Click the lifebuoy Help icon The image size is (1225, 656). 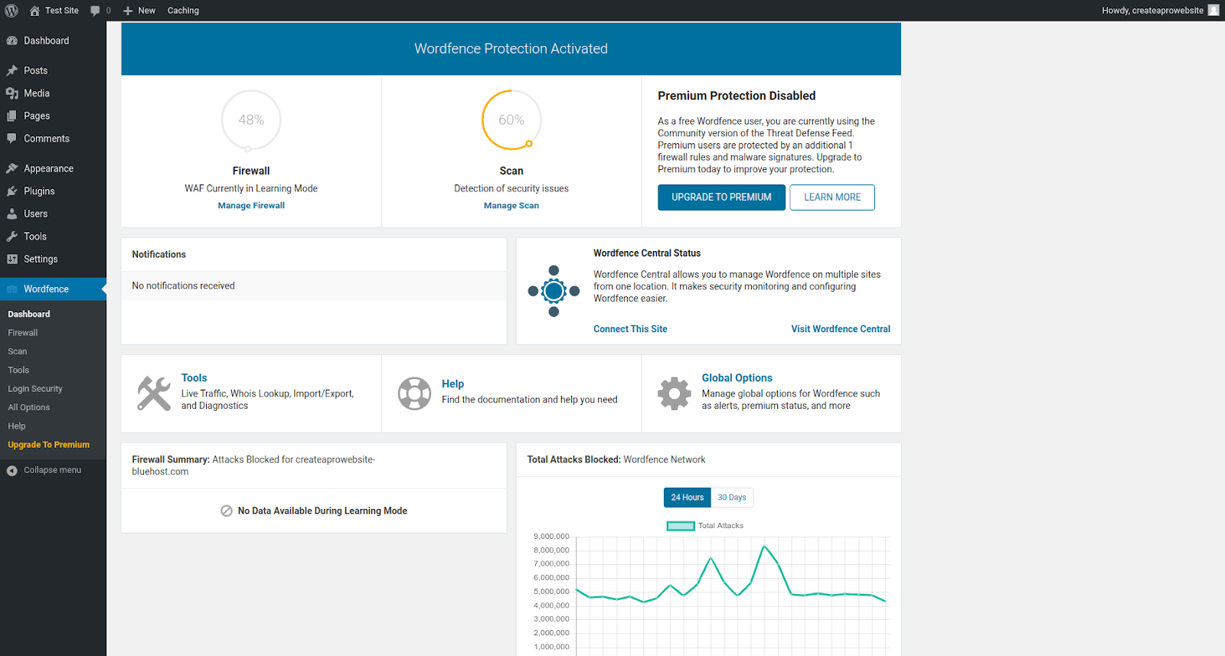pos(414,393)
